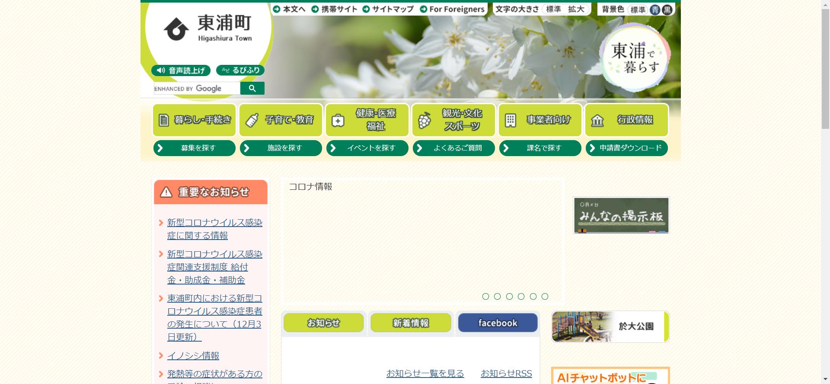This screenshot has width=830, height=384.
Task: Open the For Foreigners page
Action: point(452,9)
